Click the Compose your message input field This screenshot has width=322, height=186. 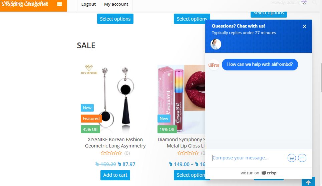[x=249, y=158]
